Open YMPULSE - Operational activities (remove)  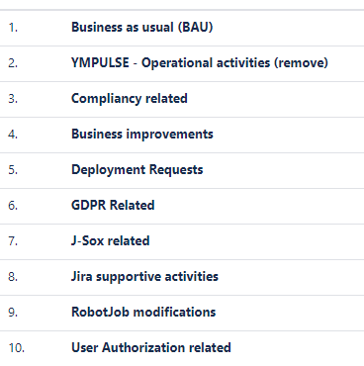click(x=200, y=63)
